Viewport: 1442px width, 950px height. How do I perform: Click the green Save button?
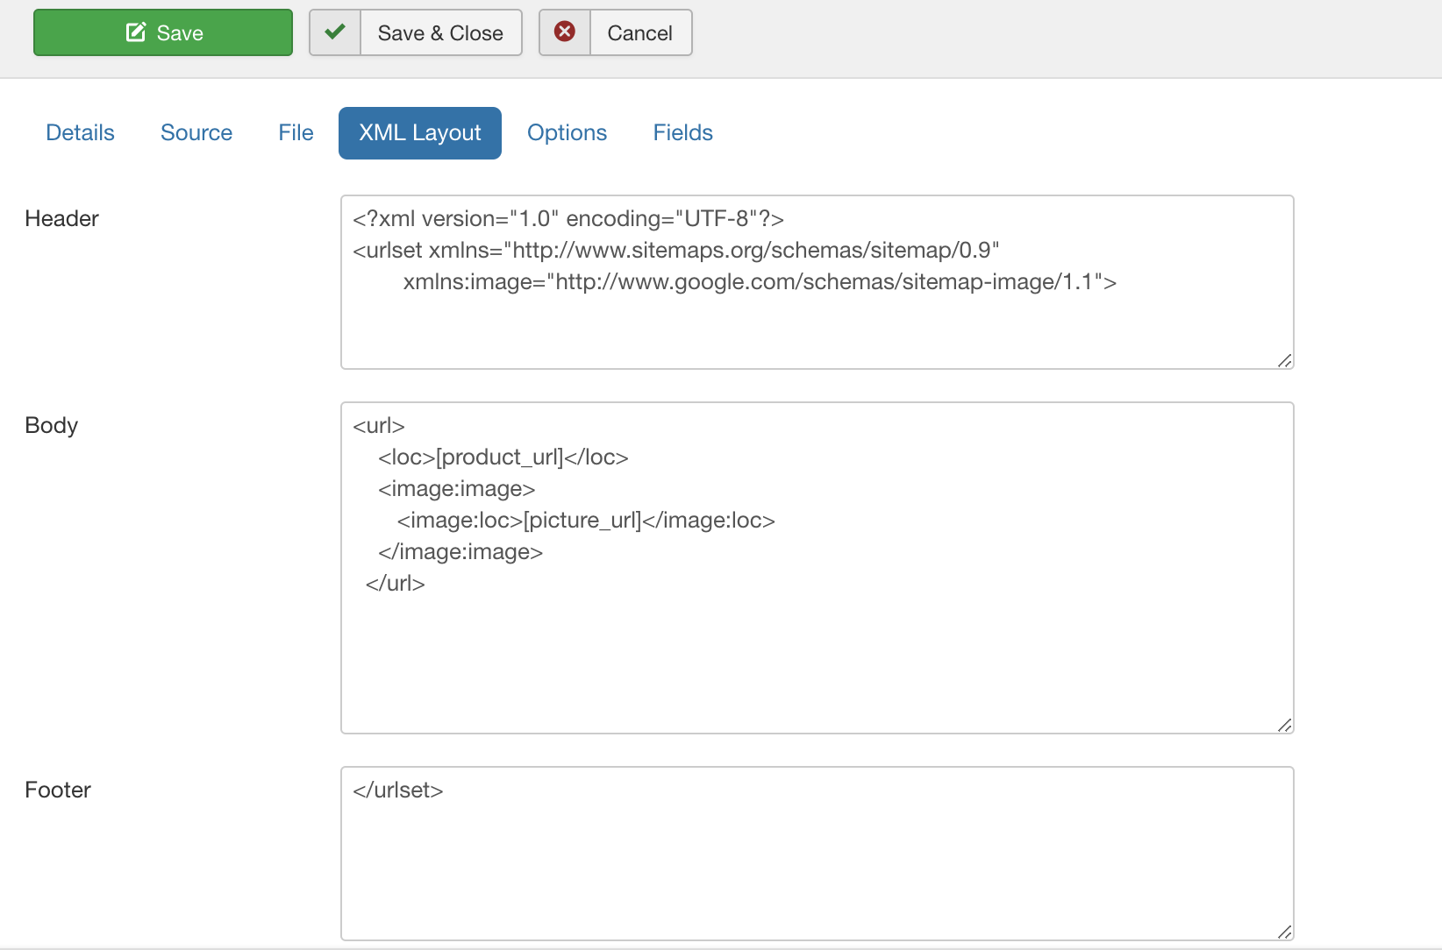[x=163, y=32]
